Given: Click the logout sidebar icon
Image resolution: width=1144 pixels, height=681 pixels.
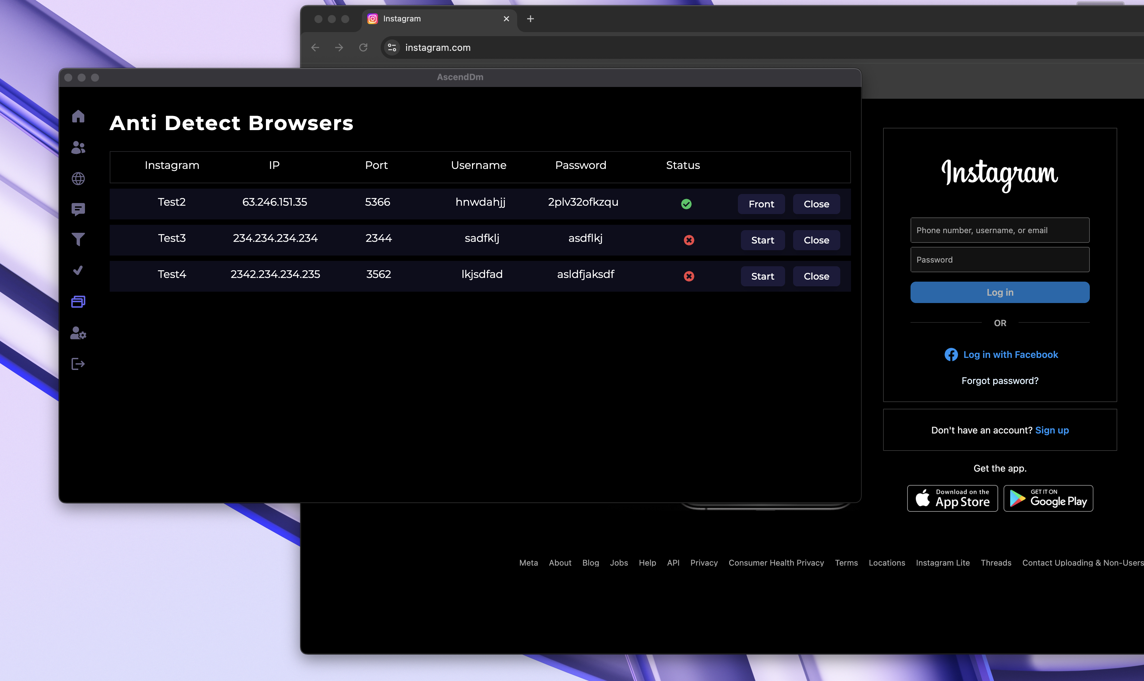Looking at the screenshot, I should click(78, 364).
